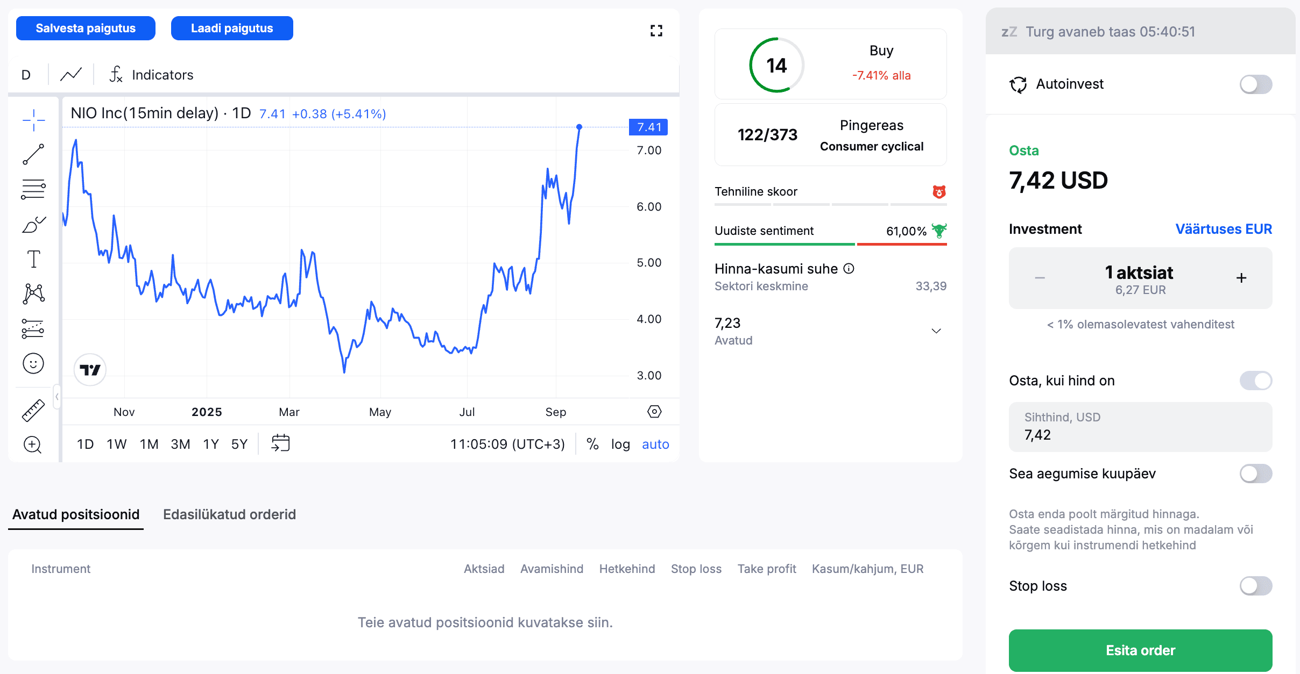Click the Kasum/kahjum, EUR column header
1300x674 pixels.
(867, 569)
